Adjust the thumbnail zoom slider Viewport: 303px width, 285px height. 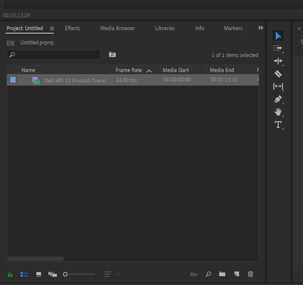pyautogui.click(x=79, y=274)
